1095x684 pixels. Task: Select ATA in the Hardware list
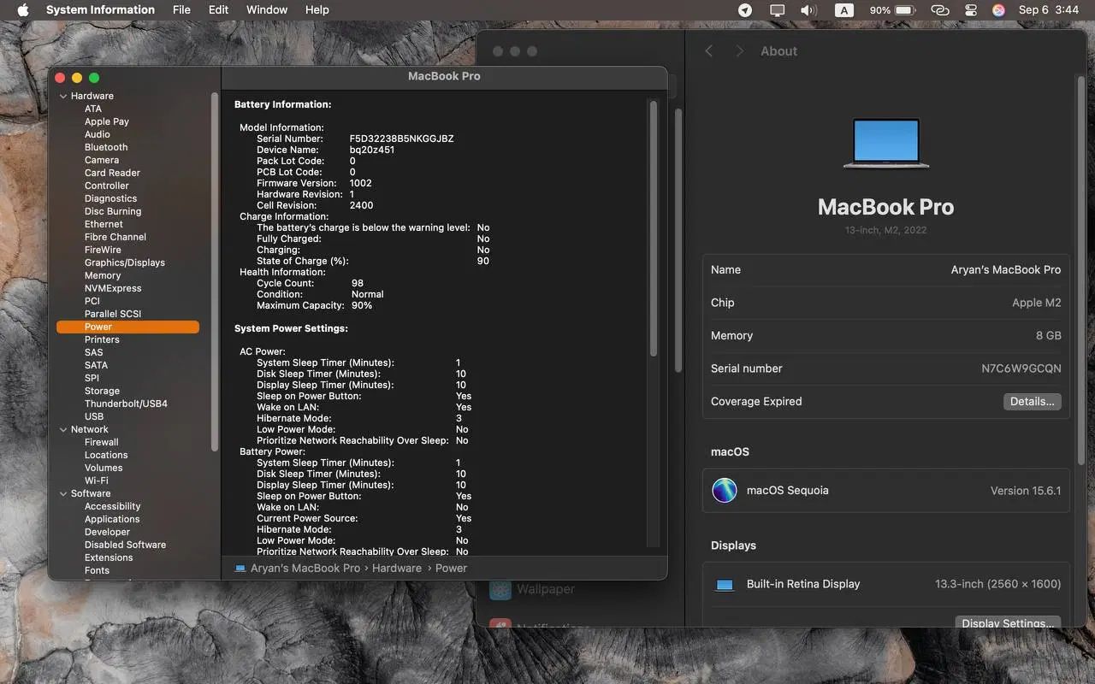point(93,109)
